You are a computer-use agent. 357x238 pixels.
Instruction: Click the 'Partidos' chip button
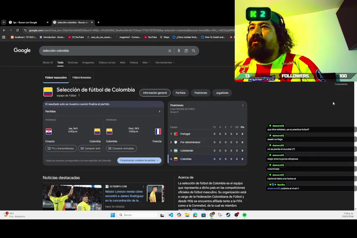(x=180, y=93)
